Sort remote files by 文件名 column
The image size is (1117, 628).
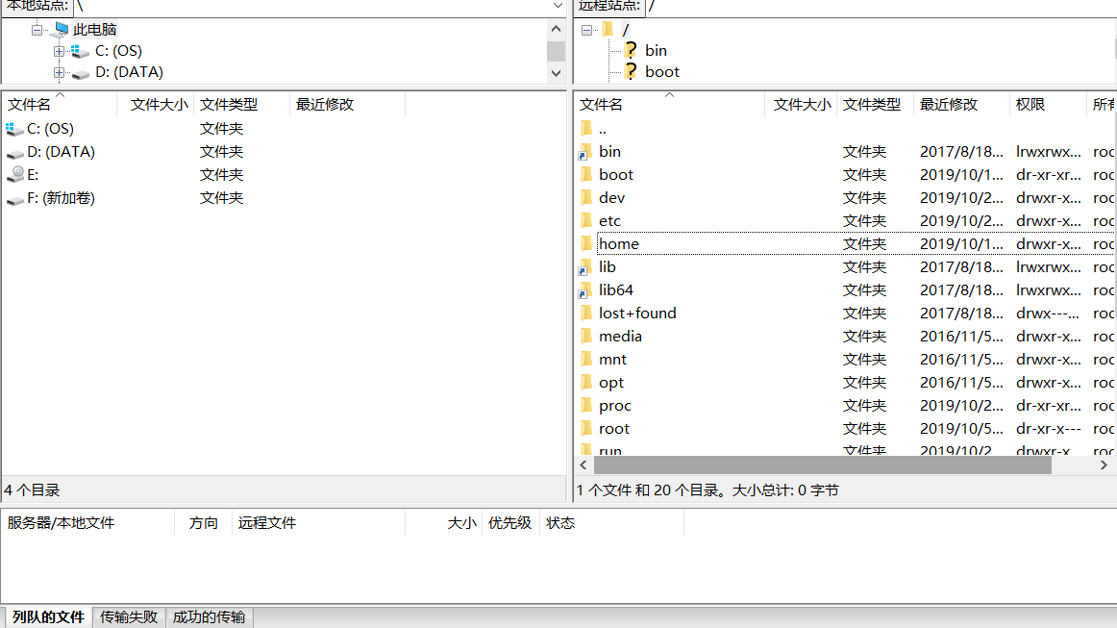[x=670, y=105]
